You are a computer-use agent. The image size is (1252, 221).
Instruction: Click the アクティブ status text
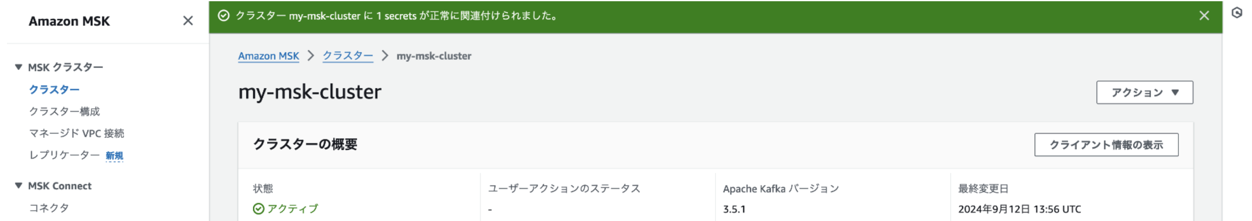point(293,209)
